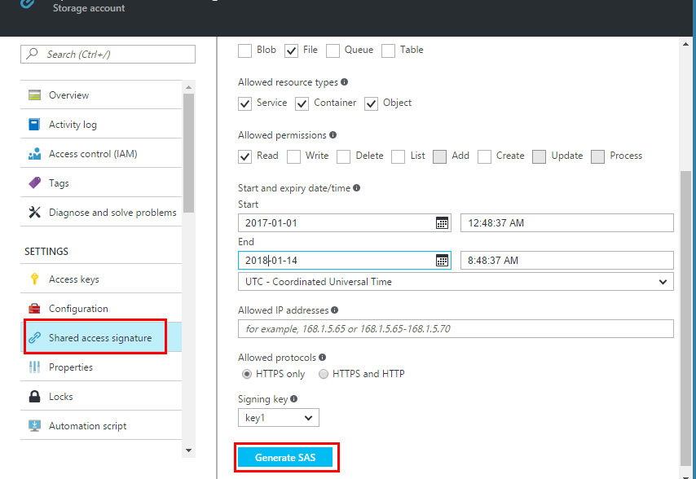Screen dimensions: 696x479
Task: Click the Start time field 12:48:37 AM
Action: (567, 222)
